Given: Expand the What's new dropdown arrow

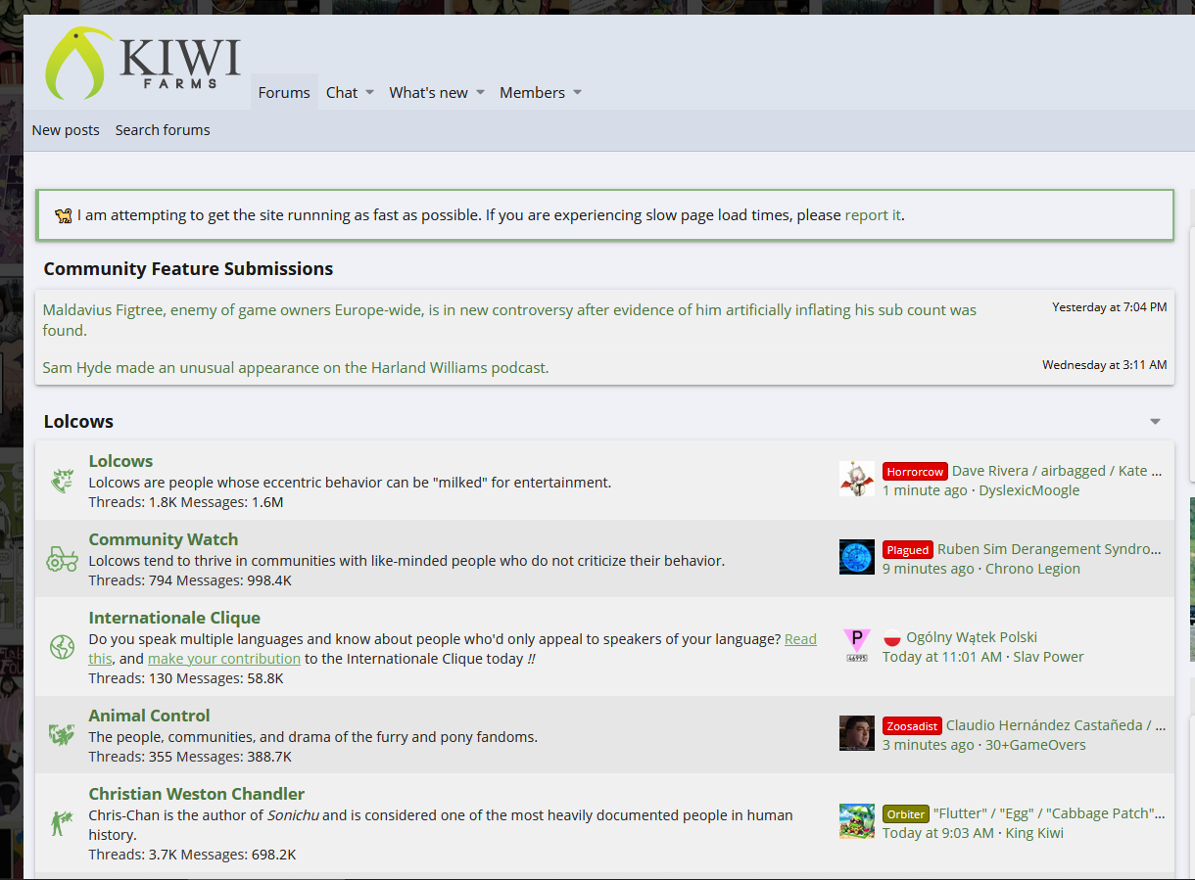Looking at the screenshot, I should (480, 93).
